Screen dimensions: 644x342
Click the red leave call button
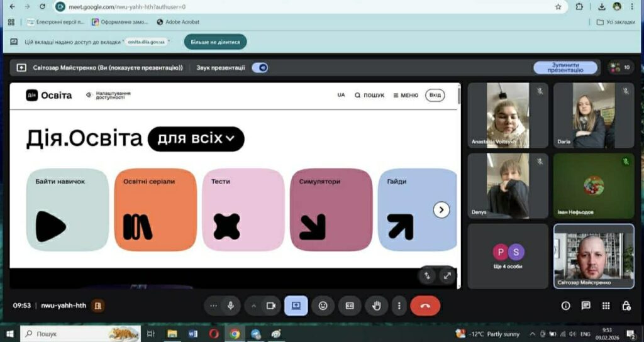pos(425,306)
